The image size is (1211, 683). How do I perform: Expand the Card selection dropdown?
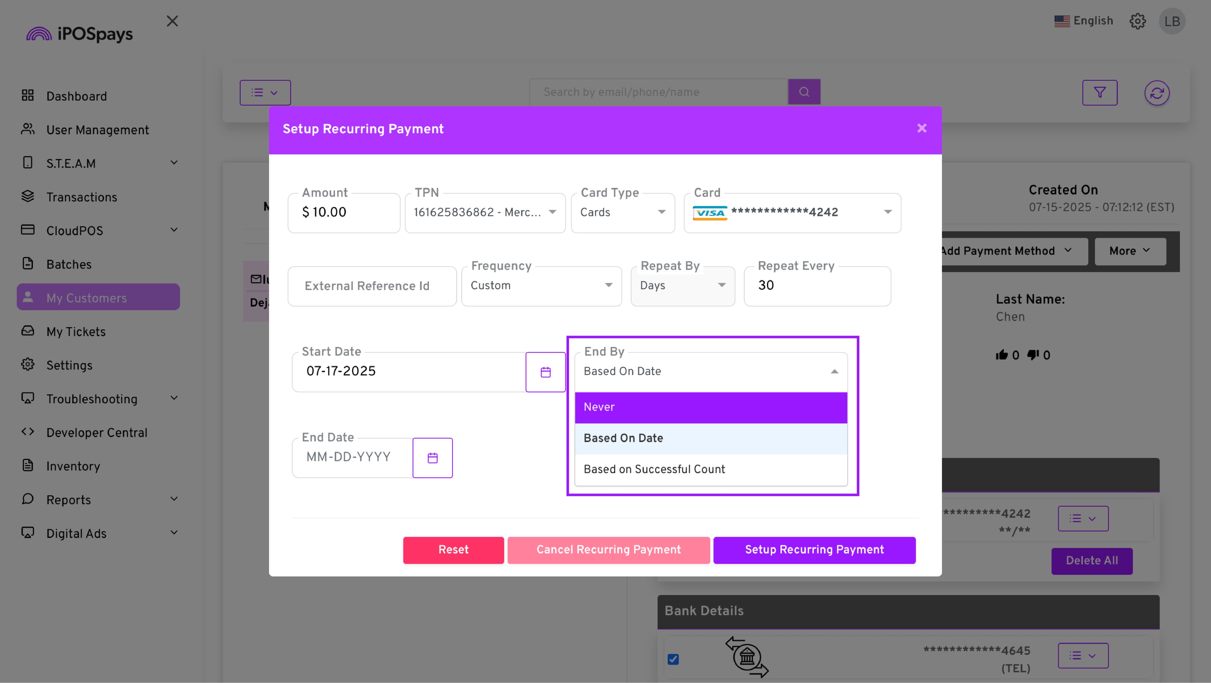(792, 213)
